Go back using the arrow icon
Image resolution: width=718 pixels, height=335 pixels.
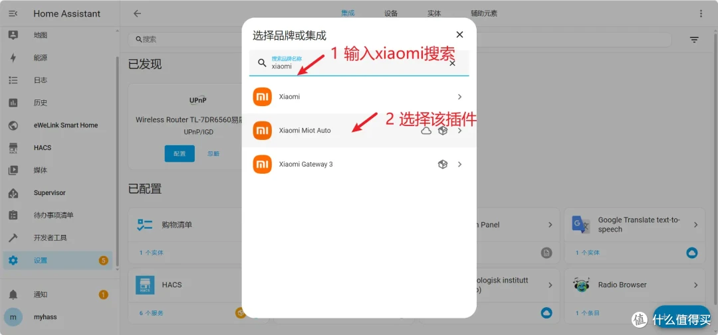click(137, 14)
